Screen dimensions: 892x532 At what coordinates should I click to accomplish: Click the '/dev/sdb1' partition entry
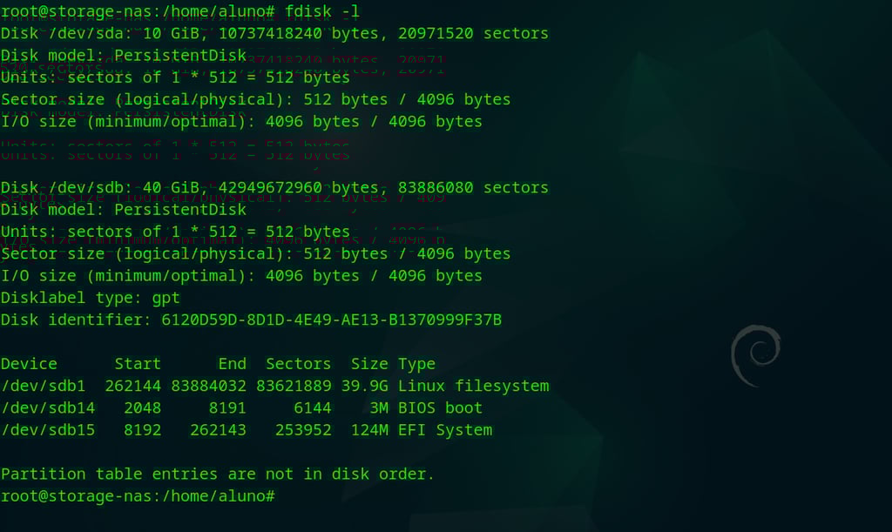tap(43, 386)
